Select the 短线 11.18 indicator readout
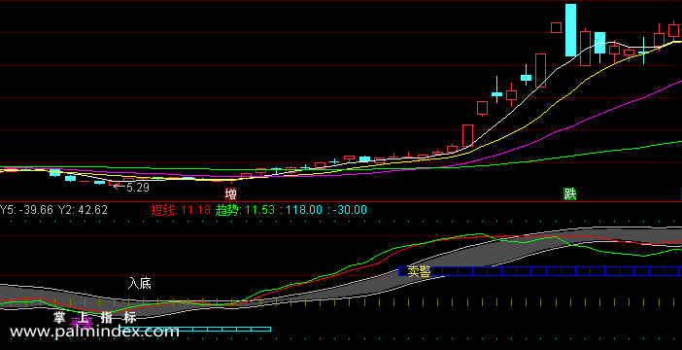682x350 pixels. (x=181, y=210)
